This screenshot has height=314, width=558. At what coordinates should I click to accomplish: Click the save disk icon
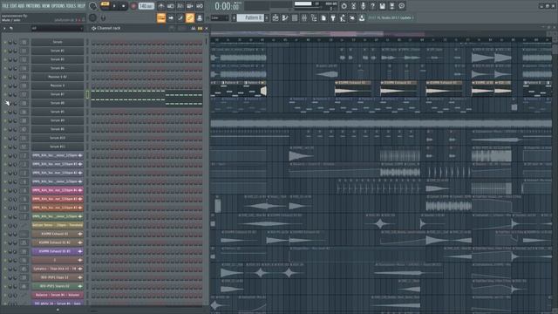[382, 6]
